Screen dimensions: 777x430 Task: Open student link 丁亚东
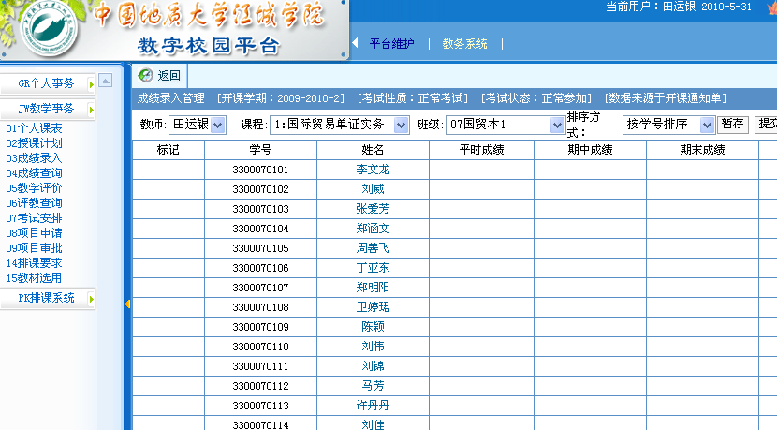pyautogui.click(x=373, y=268)
